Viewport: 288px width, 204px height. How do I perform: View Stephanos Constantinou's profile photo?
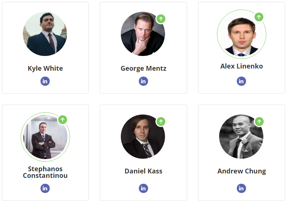click(45, 137)
